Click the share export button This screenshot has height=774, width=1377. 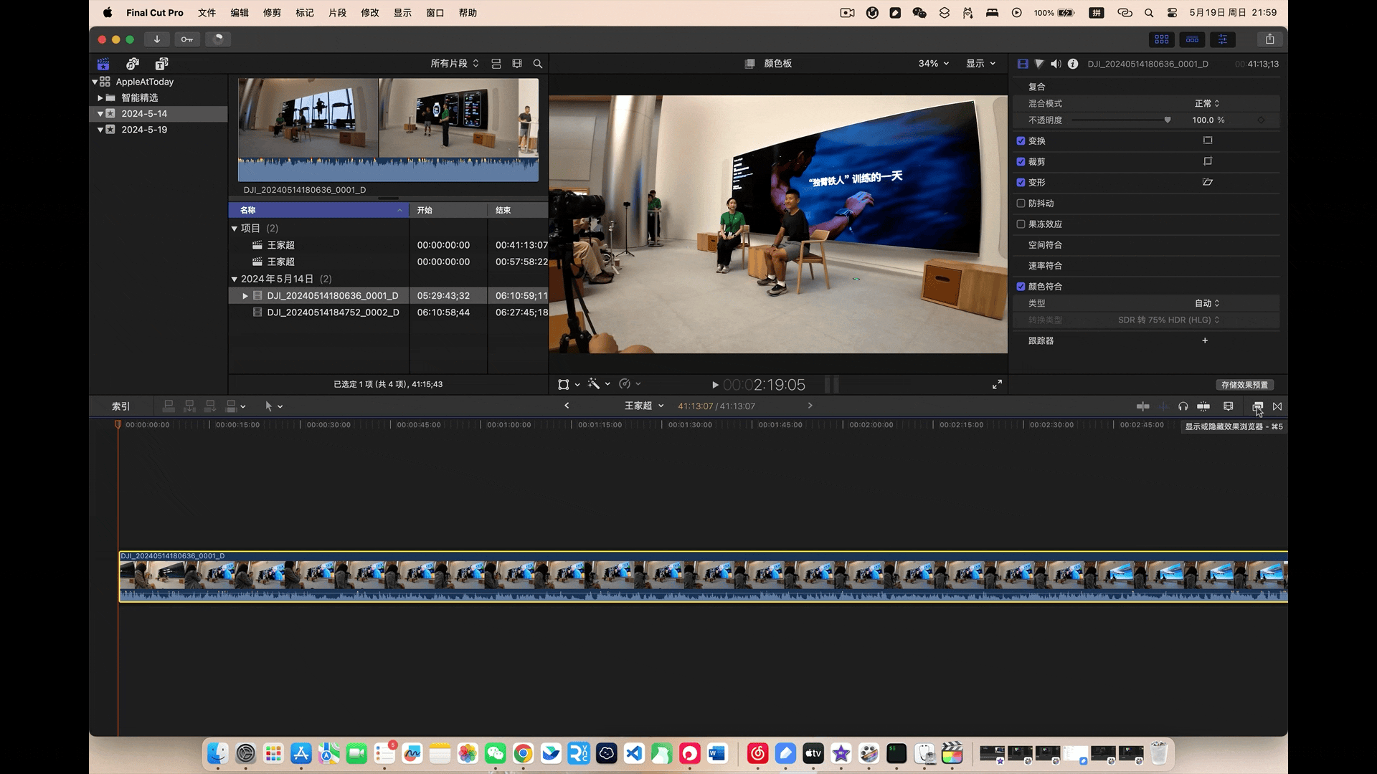pos(1269,39)
